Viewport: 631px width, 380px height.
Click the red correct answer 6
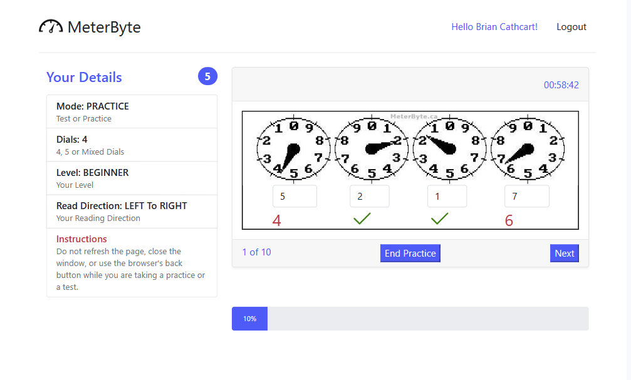point(509,220)
